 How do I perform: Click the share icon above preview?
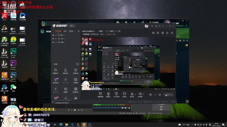point(172,33)
